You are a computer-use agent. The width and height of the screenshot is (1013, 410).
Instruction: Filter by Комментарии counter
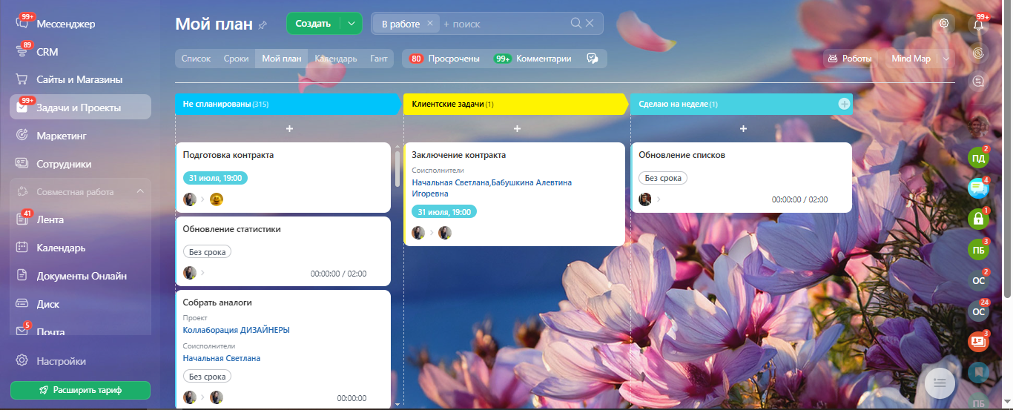pyautogui.click(x=532, y=59)
